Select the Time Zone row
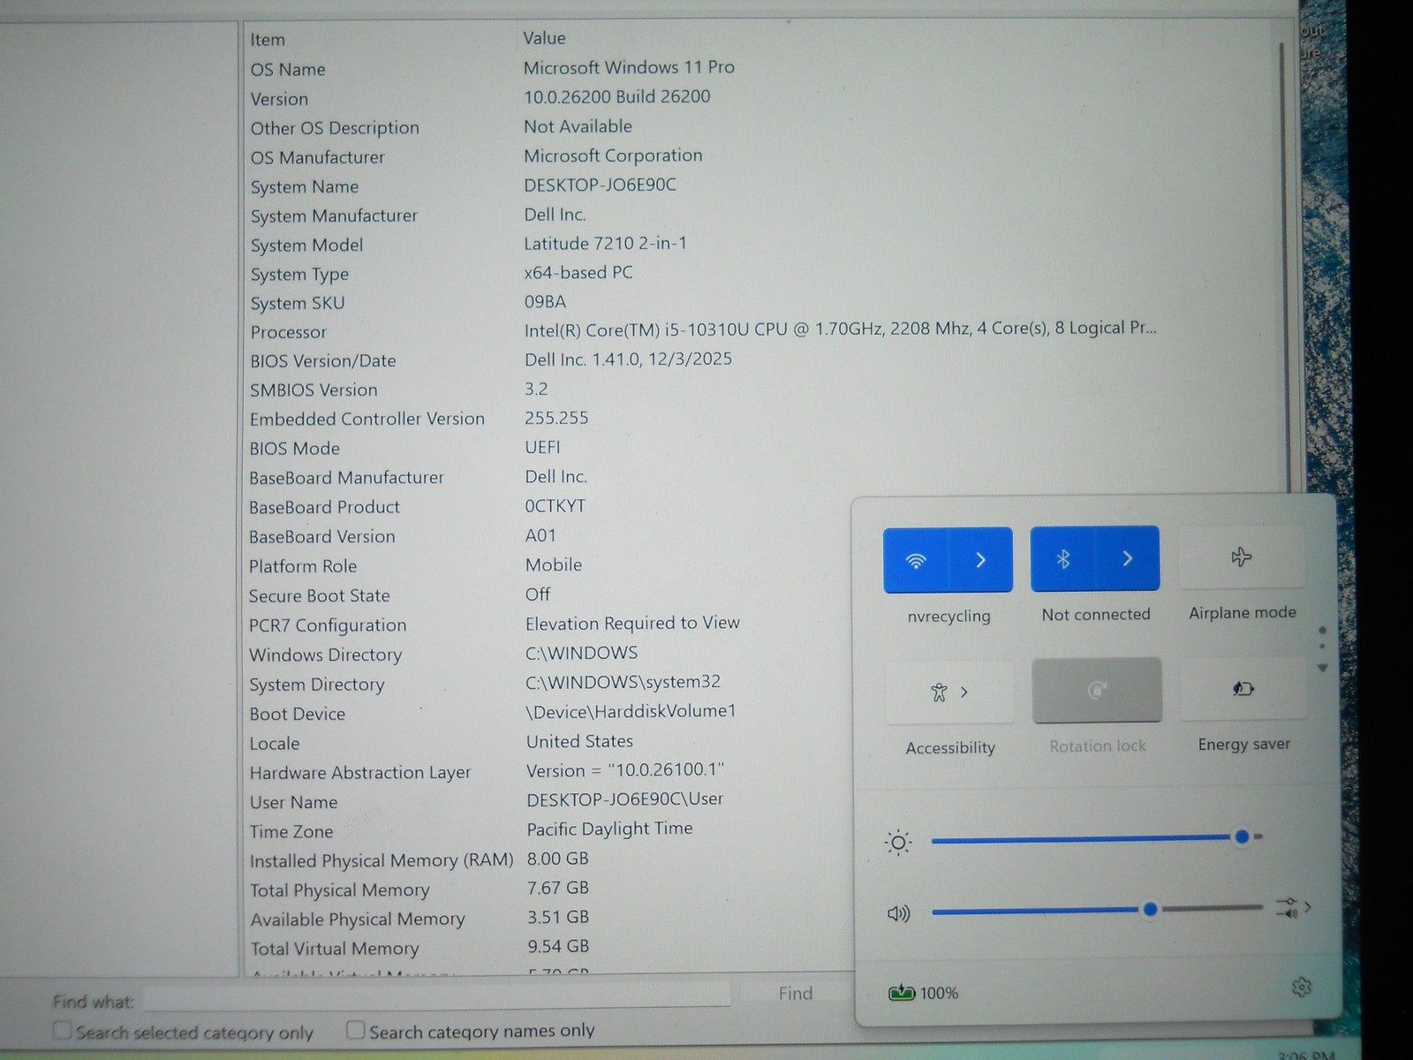The height and width of the screenshot is (1060, 1413). pyautogui.click(x=548, y=830)
